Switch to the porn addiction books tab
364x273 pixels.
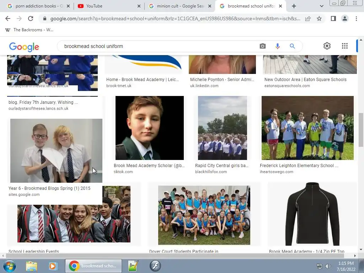(x=38, y=6)
